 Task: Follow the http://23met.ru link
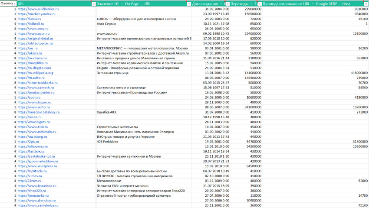click(29, 181)
